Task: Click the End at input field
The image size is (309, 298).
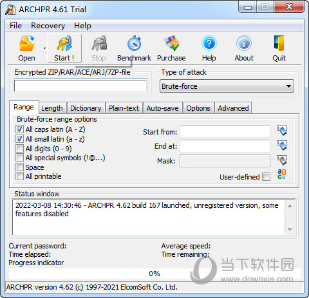Action: [225, 146]
